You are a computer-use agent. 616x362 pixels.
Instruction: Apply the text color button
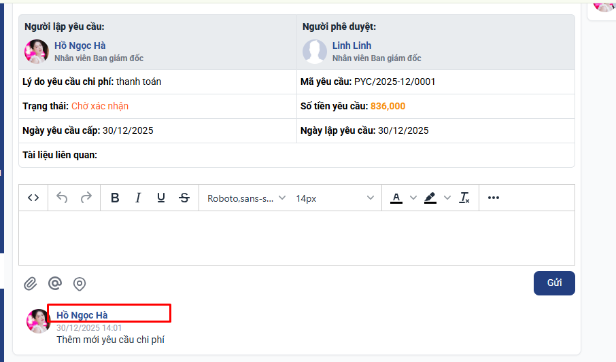[x=396, y=198]
